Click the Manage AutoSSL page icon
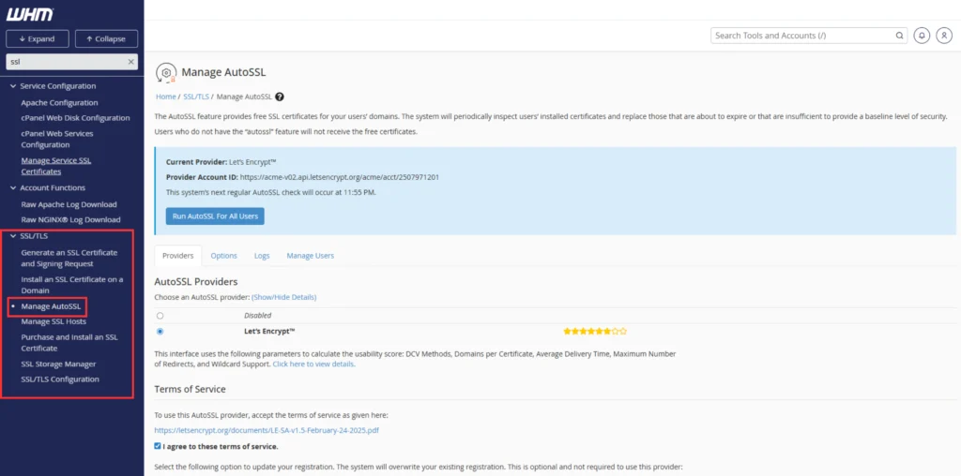This screenshot has height=476, width=961. tap(166, 72)
